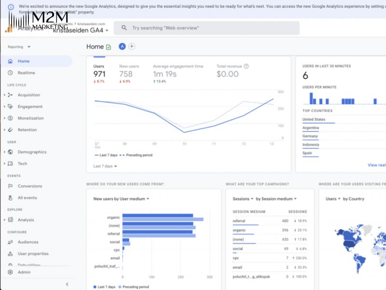Expand the Engagement tree arrow
Screen dimensions: 386x290
point(4,106)
